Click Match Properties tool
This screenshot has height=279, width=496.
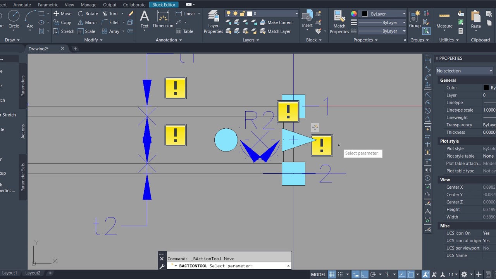tap(339, 22)
